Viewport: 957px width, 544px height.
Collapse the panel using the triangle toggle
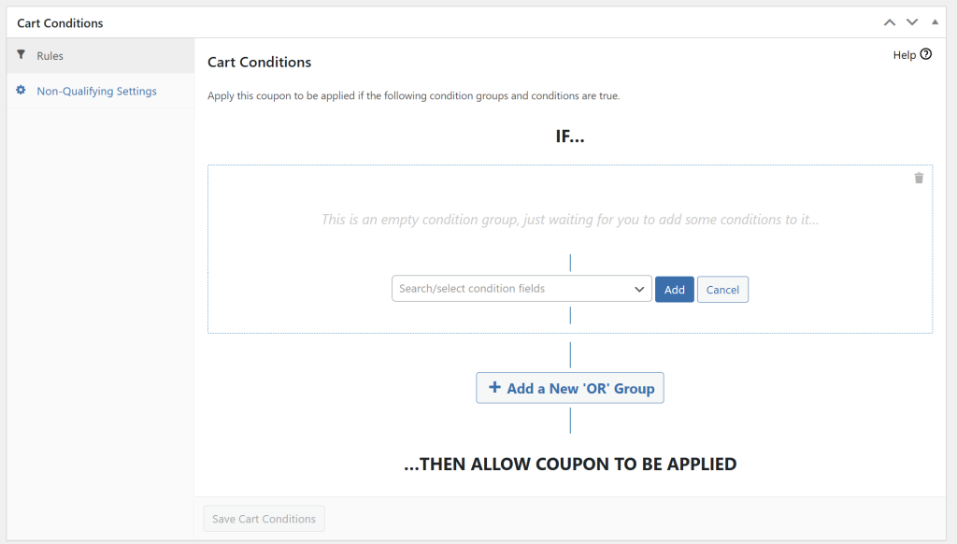click(x=934, y=21)
